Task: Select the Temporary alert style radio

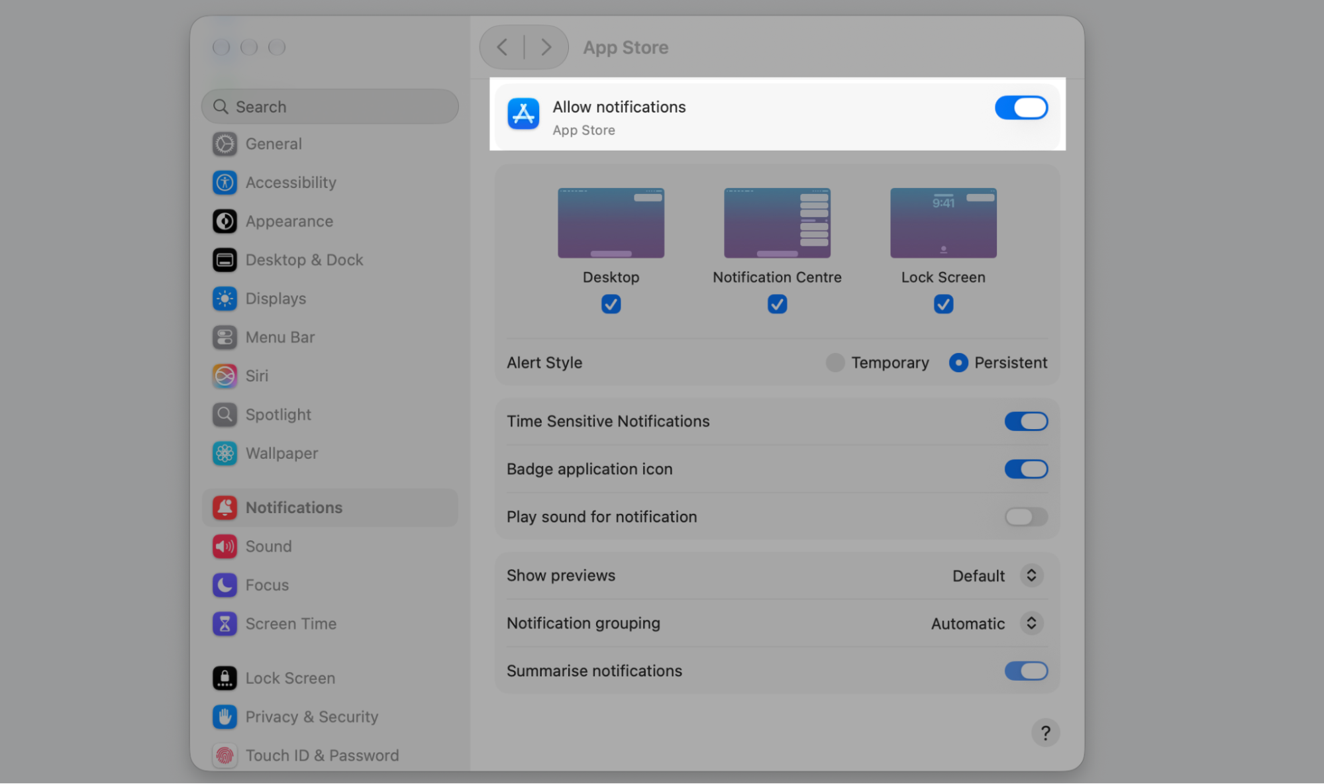Action: tap(835, 362)
